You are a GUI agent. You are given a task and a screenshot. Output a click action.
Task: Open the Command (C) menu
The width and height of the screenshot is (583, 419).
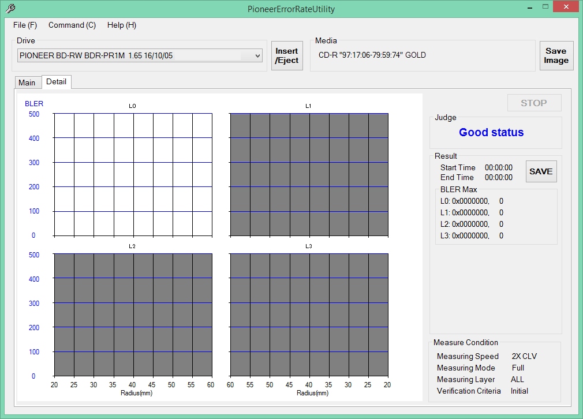[x=72, y=25]
